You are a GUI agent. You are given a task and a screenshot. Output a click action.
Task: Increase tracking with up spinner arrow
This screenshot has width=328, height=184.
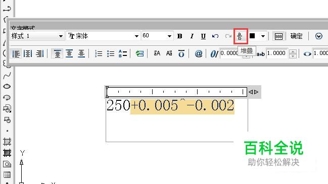[293, 51]
